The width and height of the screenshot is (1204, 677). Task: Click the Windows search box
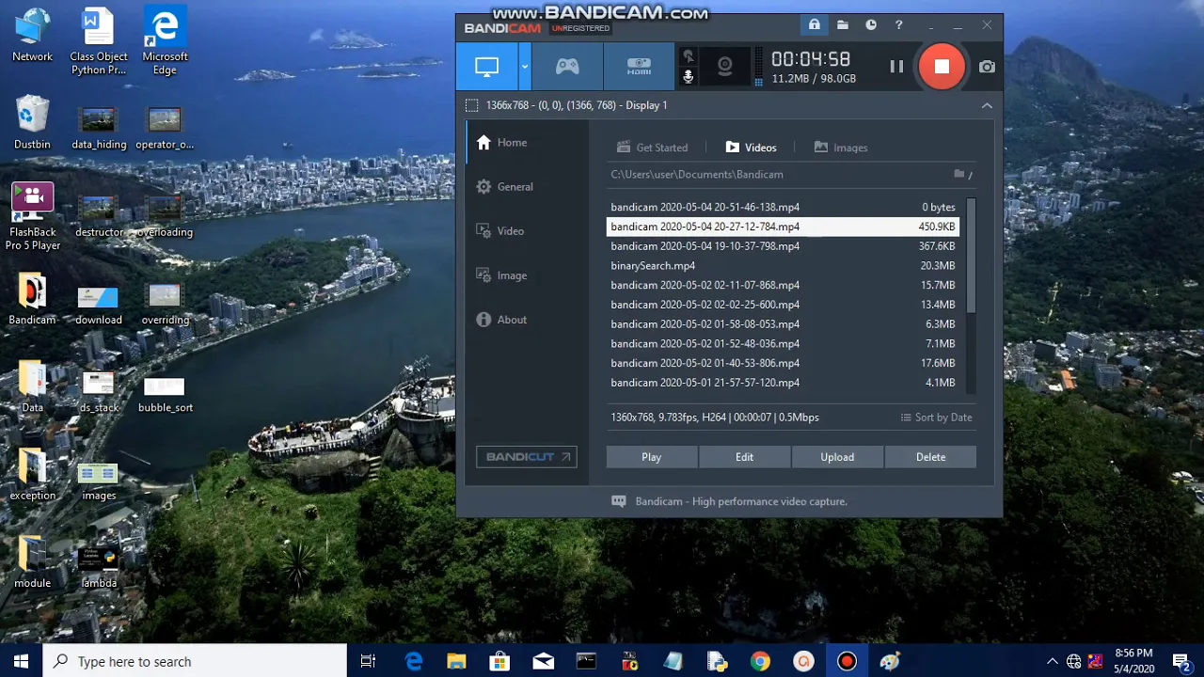coord(195,662)
